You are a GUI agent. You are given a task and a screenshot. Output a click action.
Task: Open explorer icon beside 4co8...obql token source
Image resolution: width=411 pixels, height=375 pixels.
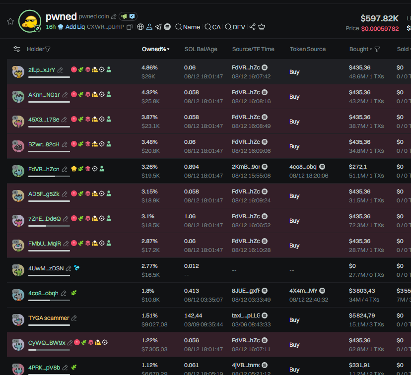[323, 167]
